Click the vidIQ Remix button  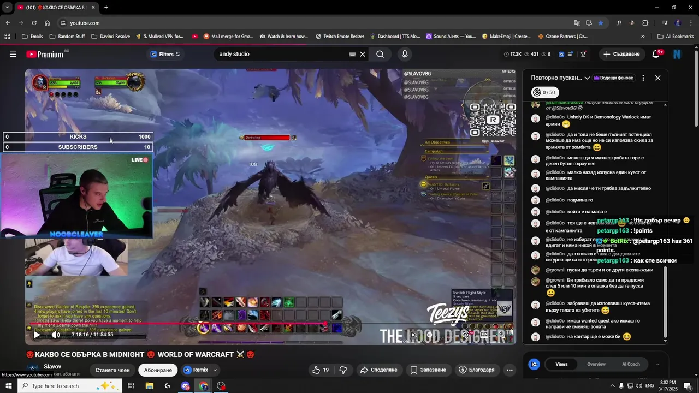click(x=196, y=370)
